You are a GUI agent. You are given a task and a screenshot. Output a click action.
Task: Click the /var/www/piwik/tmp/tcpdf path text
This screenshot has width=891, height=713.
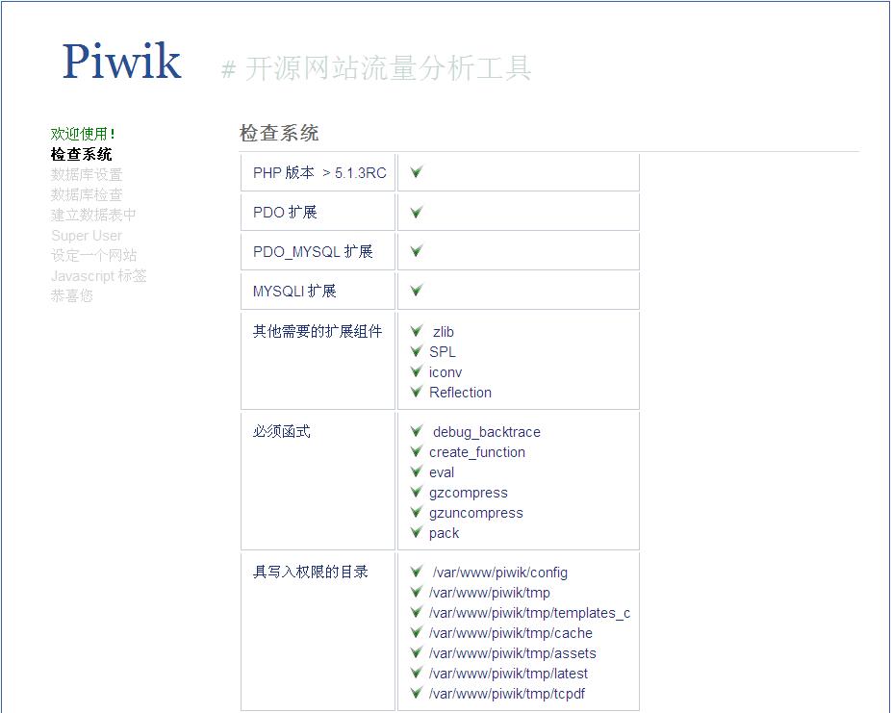[x=507, y=694]
